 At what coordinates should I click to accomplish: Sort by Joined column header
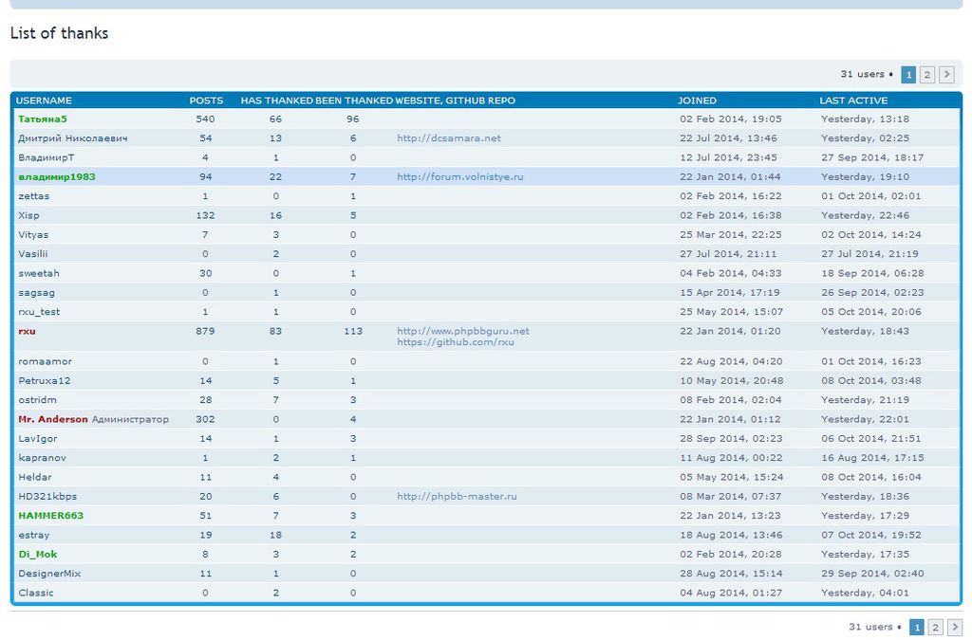697,101
